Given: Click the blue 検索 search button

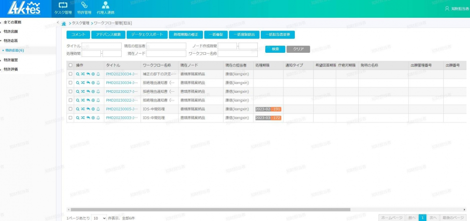Looking at the screenshot, I should coord(275,49).
